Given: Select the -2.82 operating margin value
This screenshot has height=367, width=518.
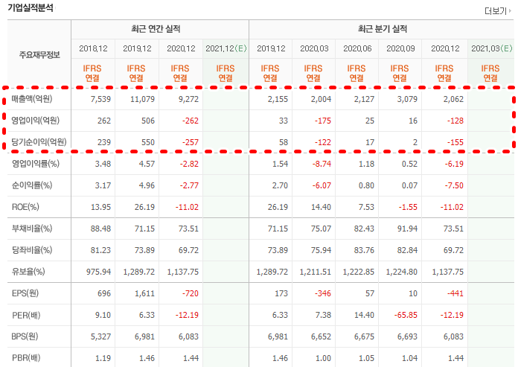Looking at the screenshot, I should (189, 164).
